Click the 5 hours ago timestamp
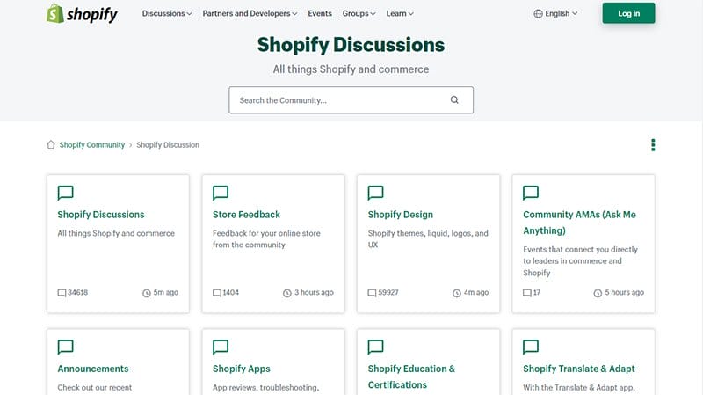The image size is (703, 395). [624, 292]
